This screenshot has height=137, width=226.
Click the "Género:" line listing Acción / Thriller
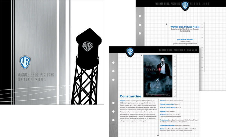tap(171, 101)
